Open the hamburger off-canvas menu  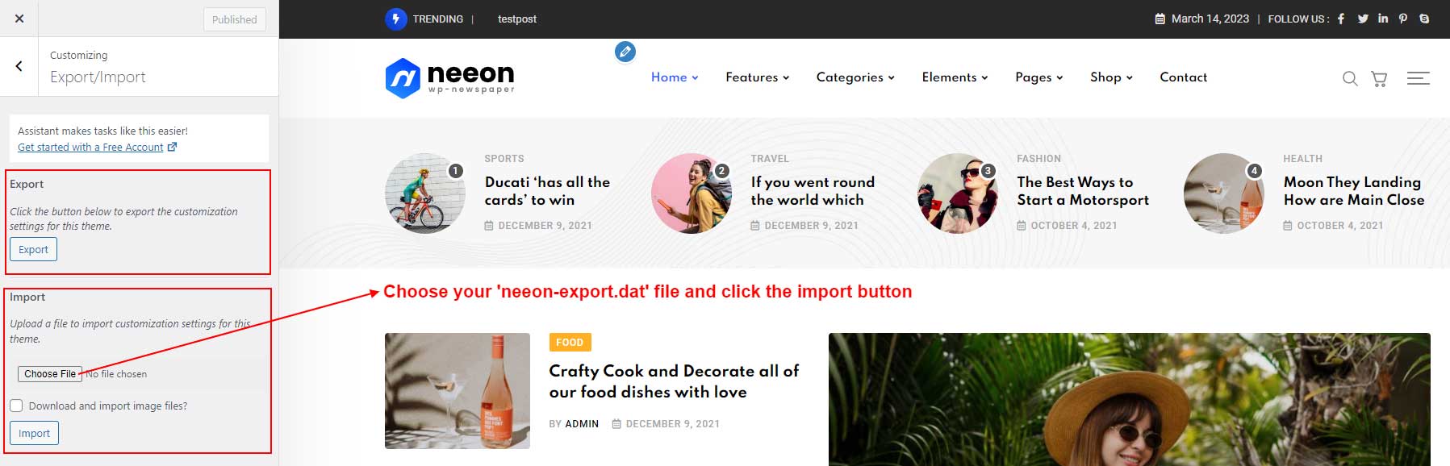tap(1419, 78)
